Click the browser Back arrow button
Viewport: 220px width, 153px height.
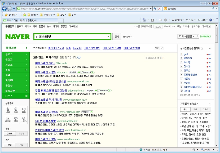click(4, 9)
